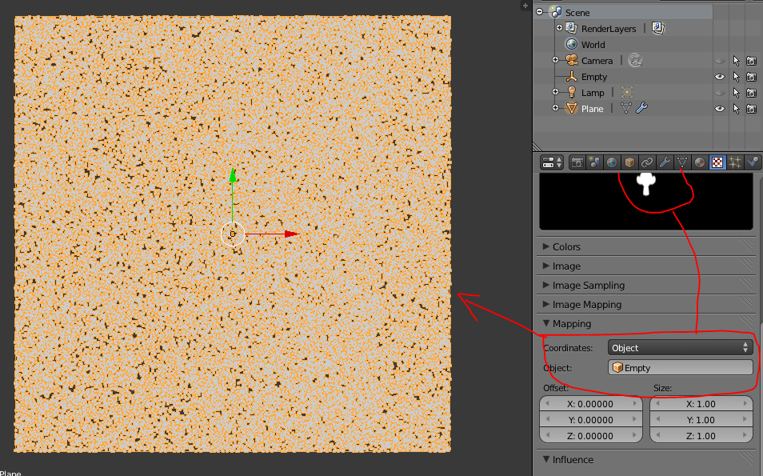Toggle selectability of the Empty
The width and height of the screenshot is (763, 476).
pos(737,77)
